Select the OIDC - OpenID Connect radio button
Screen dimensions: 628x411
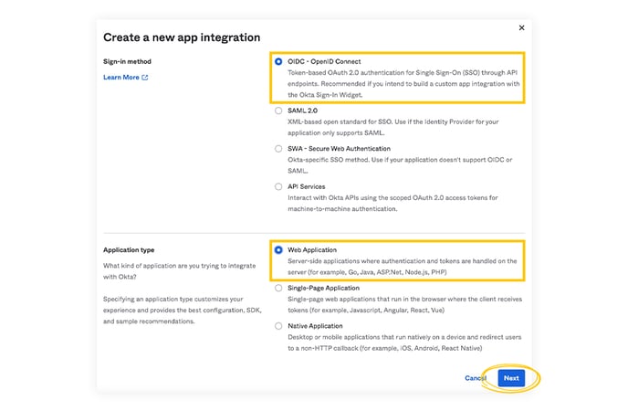[278, 62]
